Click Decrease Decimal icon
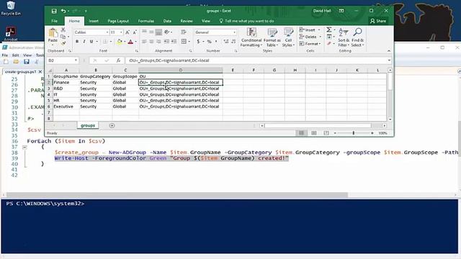Viewport: 461px width, 259px height. 233,42
